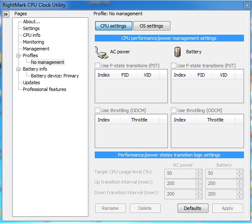Open the Settings page in tree
This screenshot has width=252, height=223.
pyautogui.click(x=31, y=28)
